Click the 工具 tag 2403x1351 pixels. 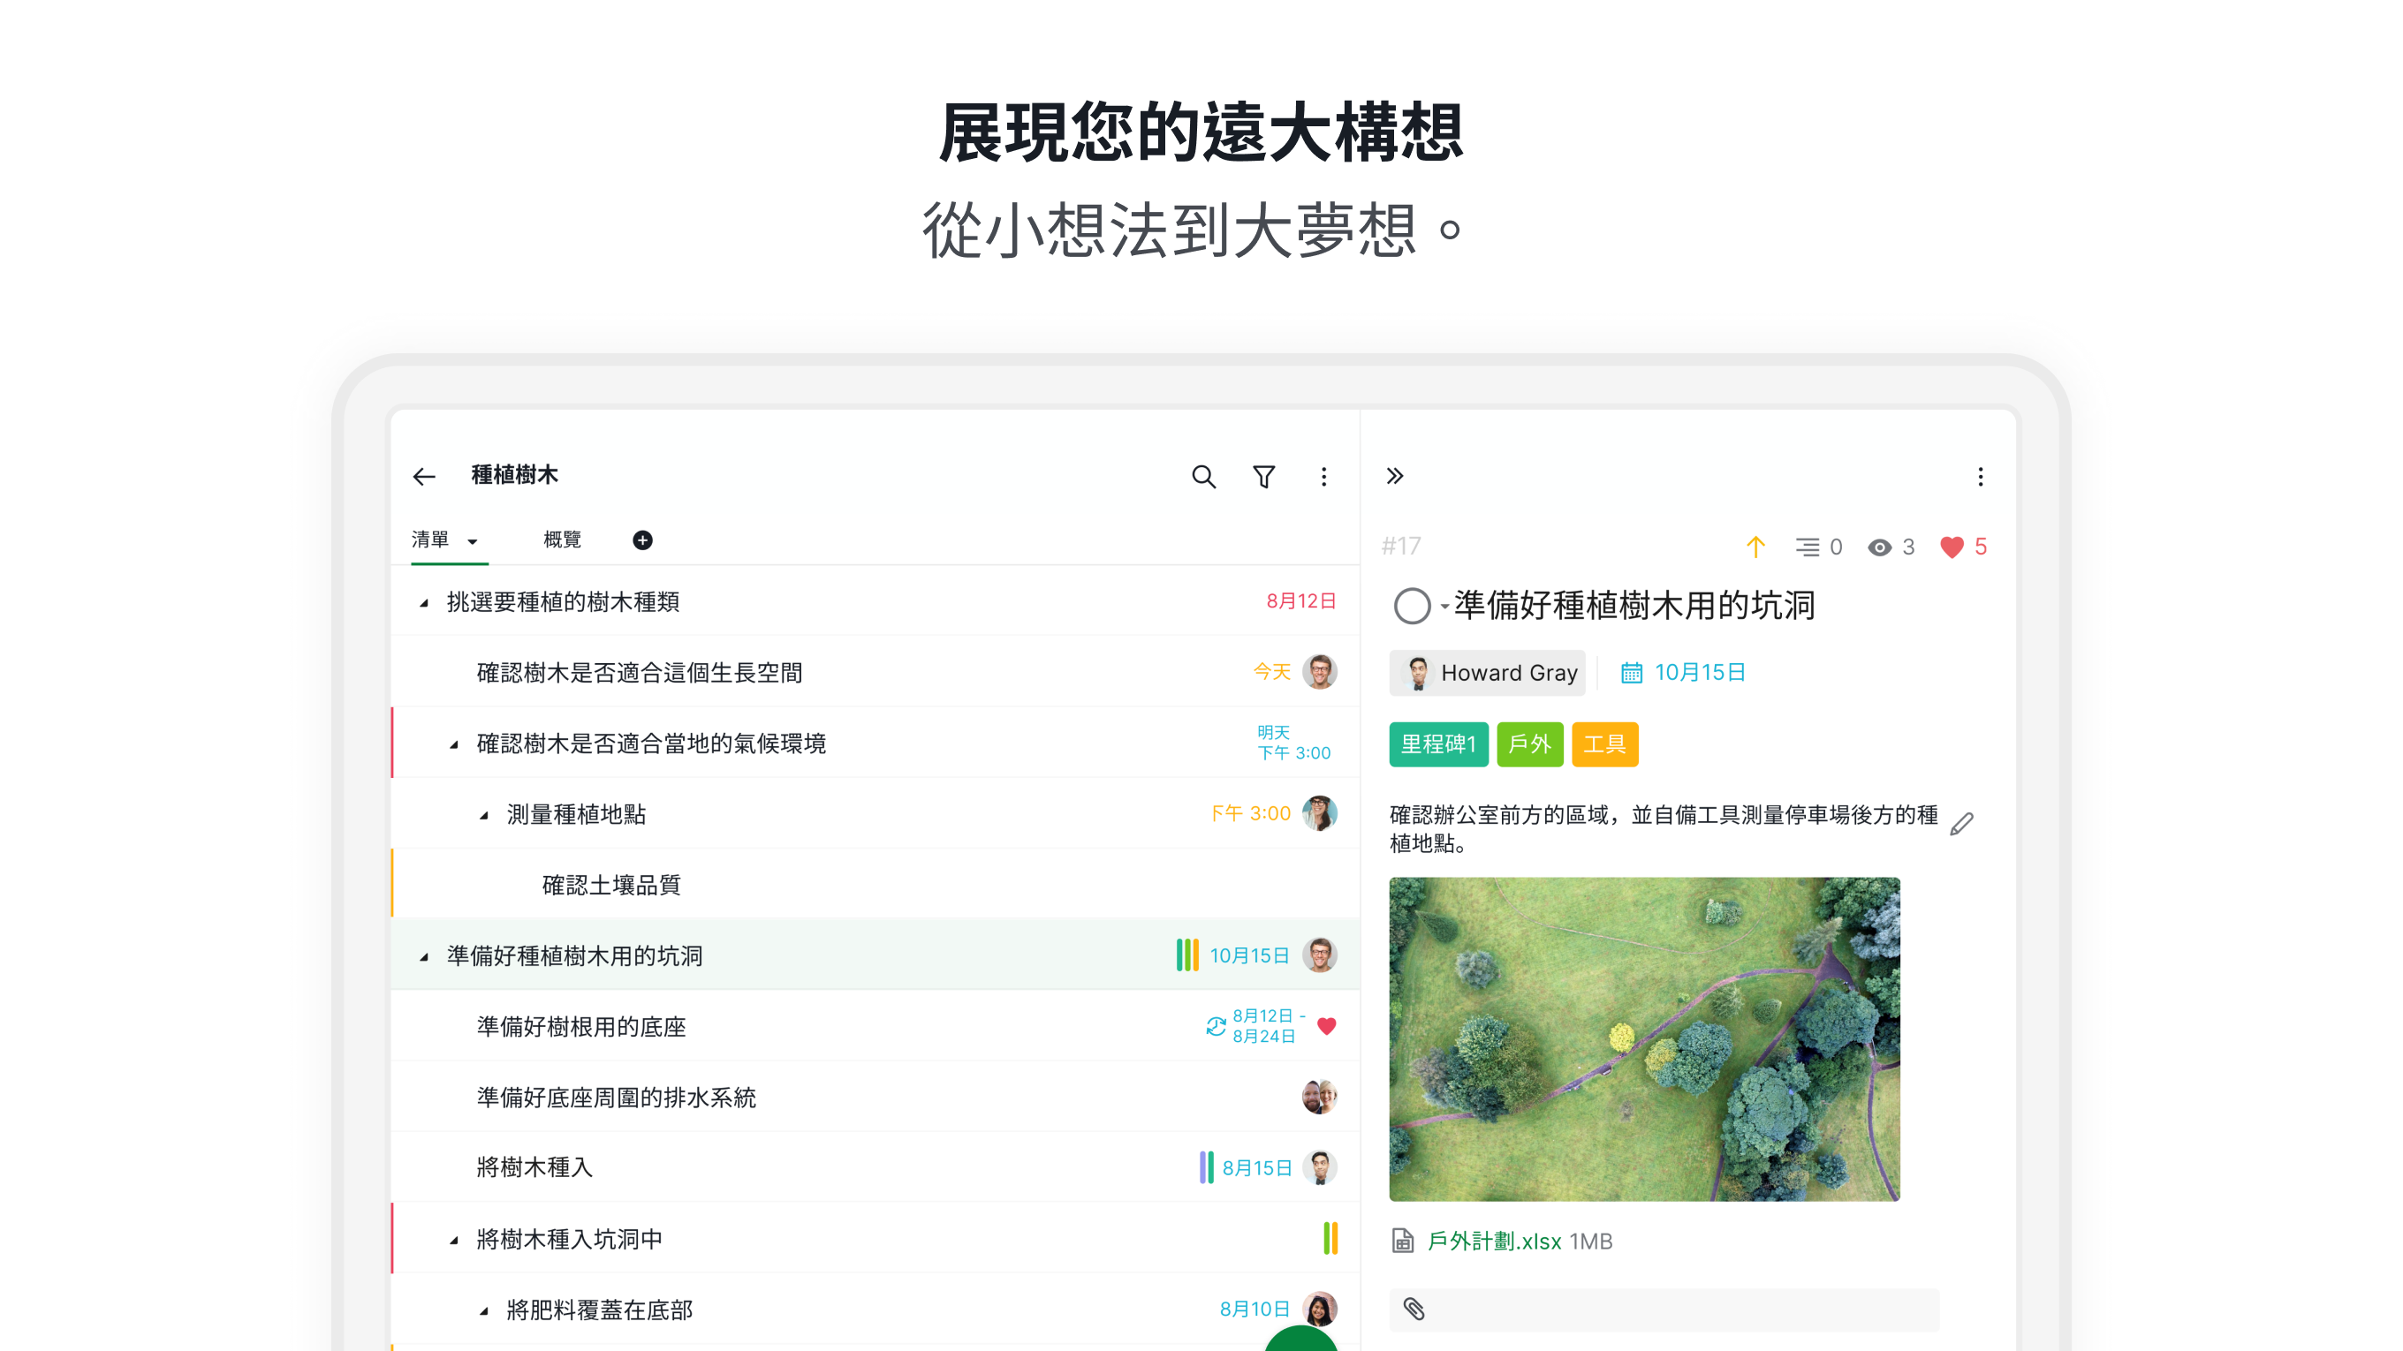coord(1603,744)
